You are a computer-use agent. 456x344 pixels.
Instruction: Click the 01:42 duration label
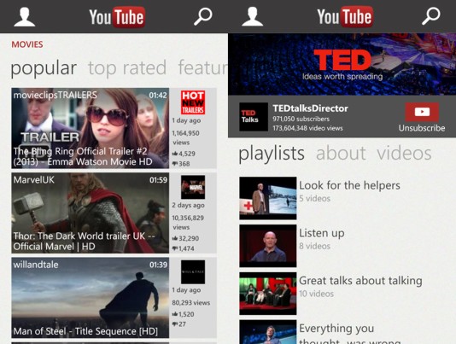158,96
